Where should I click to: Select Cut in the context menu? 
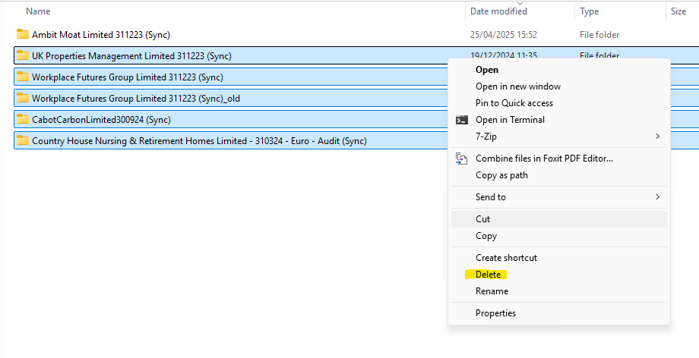click(483, 219)
